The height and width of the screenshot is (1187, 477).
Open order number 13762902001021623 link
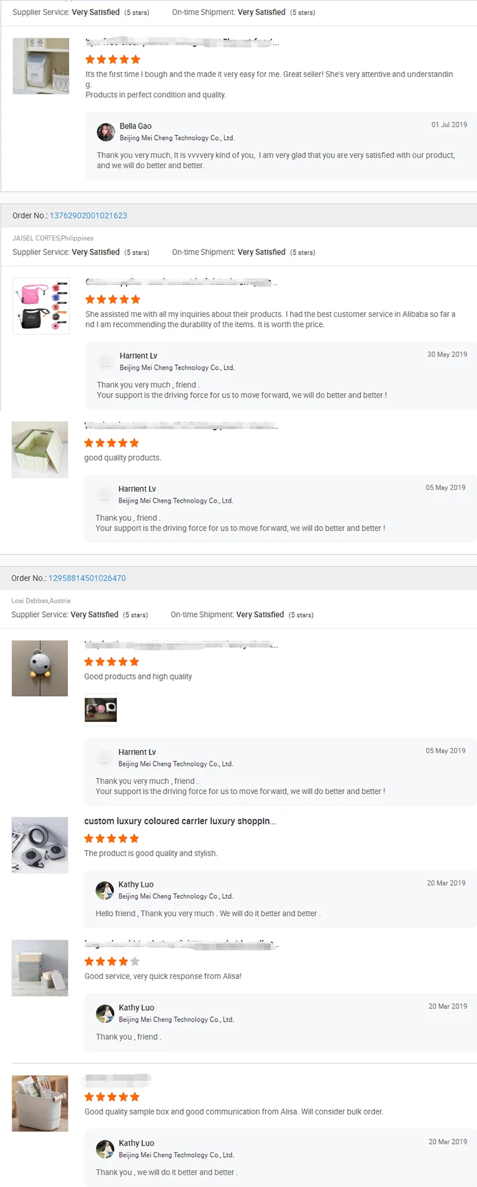(88, 216)
